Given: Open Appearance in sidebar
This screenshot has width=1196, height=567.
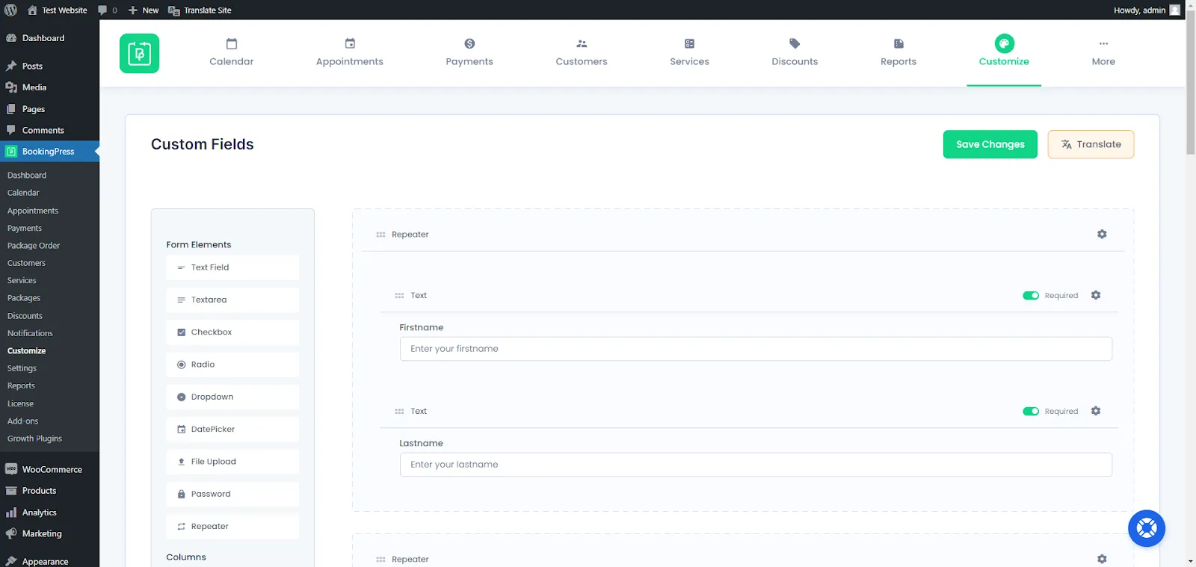Looking at the screenshot, I should click(x=49, y=561).
